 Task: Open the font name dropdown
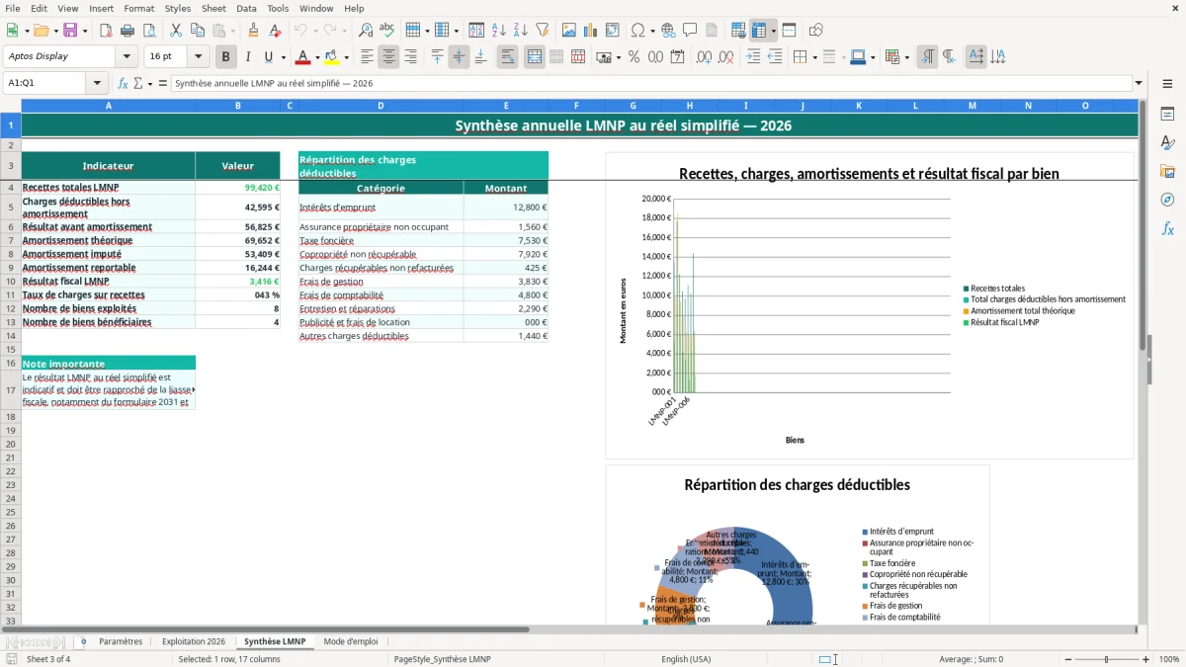126,57
